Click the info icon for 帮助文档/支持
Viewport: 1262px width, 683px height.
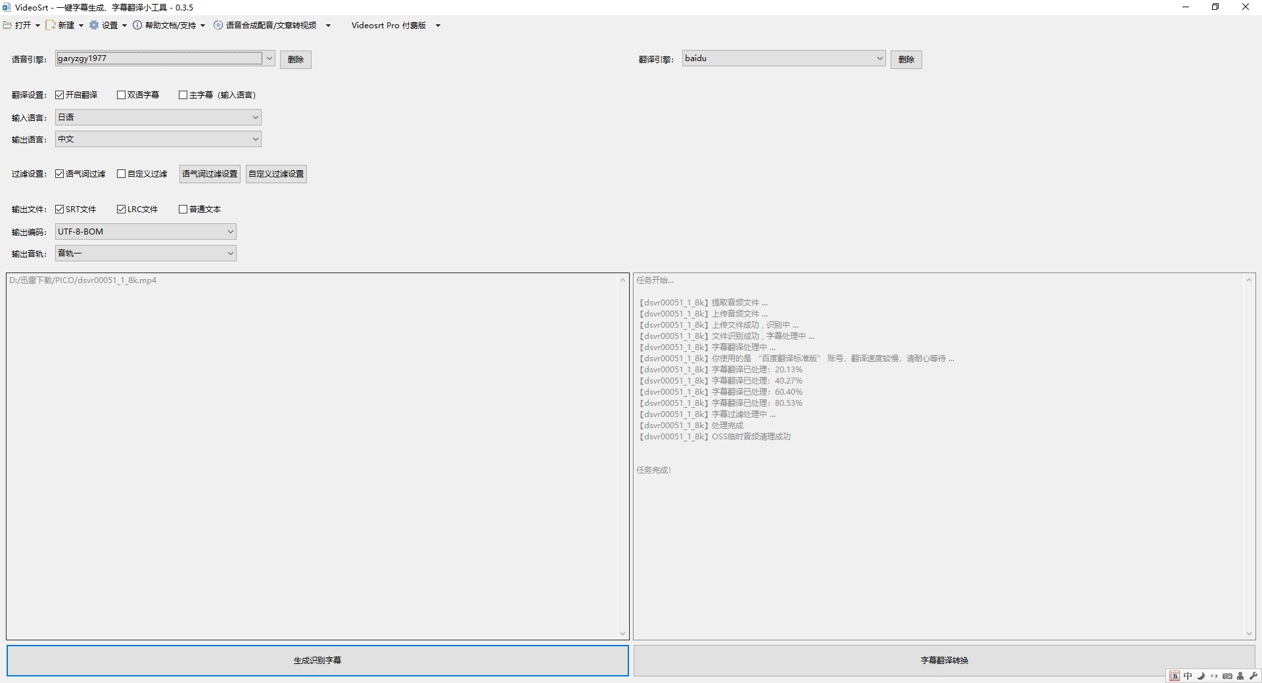[137, 25]
